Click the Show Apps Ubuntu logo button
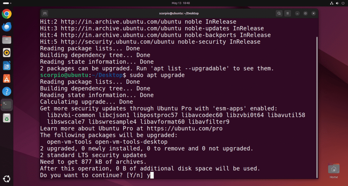 [x=7, y=179]
